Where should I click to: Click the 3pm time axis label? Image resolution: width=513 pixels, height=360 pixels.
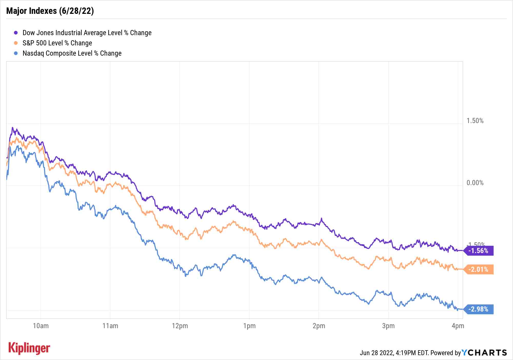[388, 326]
